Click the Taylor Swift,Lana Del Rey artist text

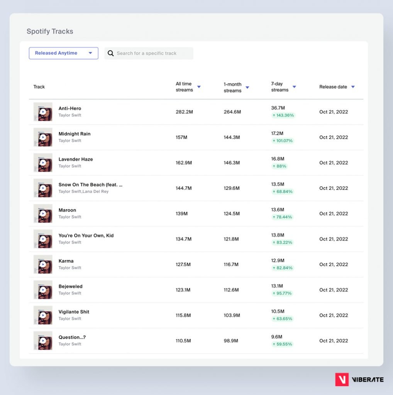coord(83,191)
